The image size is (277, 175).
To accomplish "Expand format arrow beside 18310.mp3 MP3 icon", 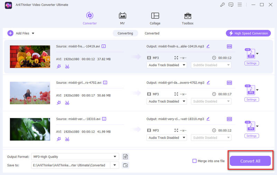I will pyautogui.click(x=257, y=126).
